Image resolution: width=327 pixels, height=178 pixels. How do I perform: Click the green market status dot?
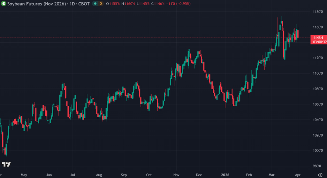click(x=95, y=4)
